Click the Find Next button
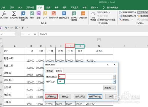Viewport: 148px width, 107px height. coord(95,97)
